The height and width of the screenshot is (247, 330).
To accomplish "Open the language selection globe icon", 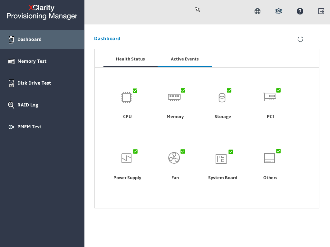I will click(257, 11).
